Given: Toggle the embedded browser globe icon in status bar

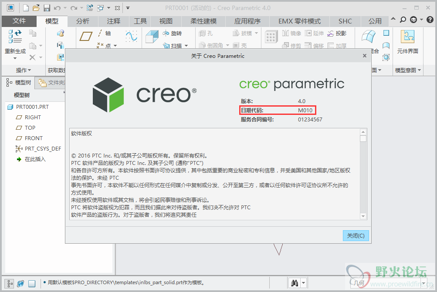Looking at the screenshot, I should point(20,284).
